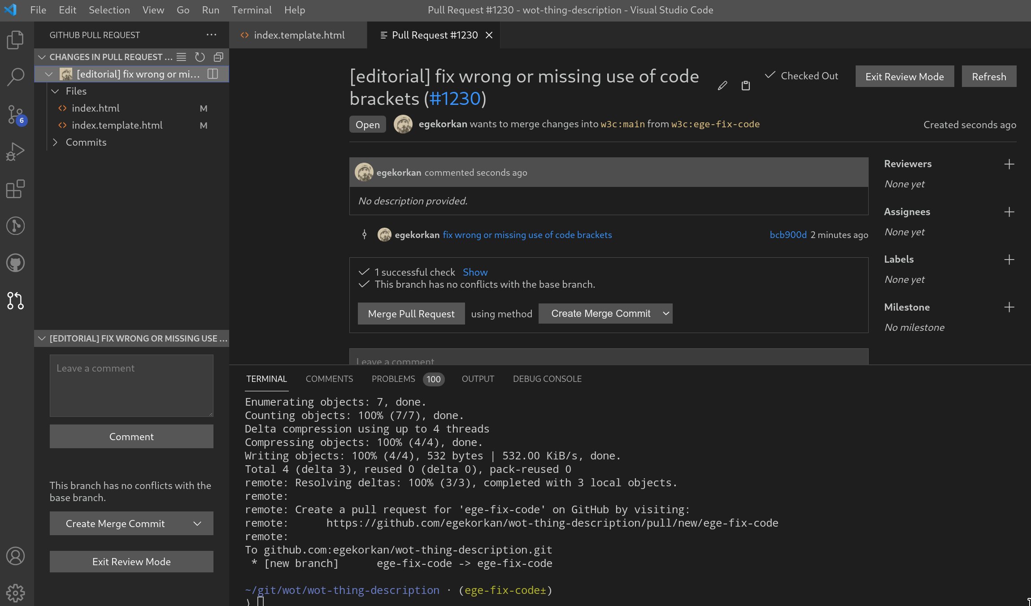Toggle view as tree/list icon in changes header
This screenshot has height=606, width=1031.
pos(181,57)
